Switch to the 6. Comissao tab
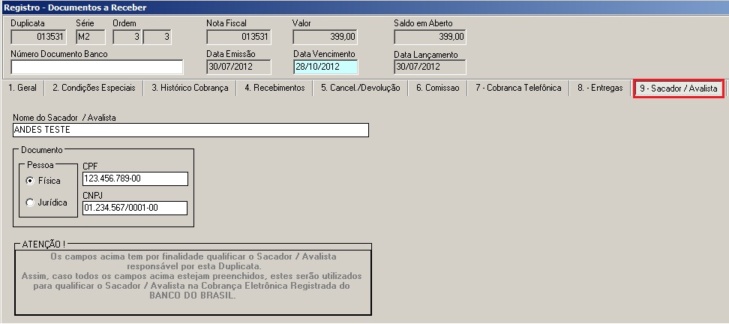 click(x=437, y=88)
